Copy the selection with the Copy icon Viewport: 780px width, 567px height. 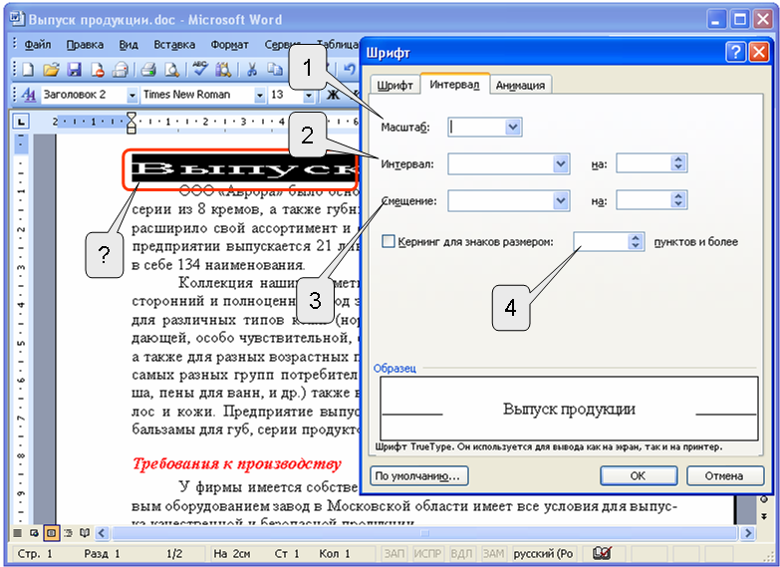[275, 69]
